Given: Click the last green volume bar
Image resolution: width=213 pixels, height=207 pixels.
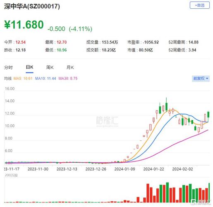Looking at the screenshot, I should tap(209, 193).
